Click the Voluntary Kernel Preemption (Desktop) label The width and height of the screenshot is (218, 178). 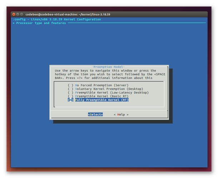pyautogui.click(x=109, y=89)
